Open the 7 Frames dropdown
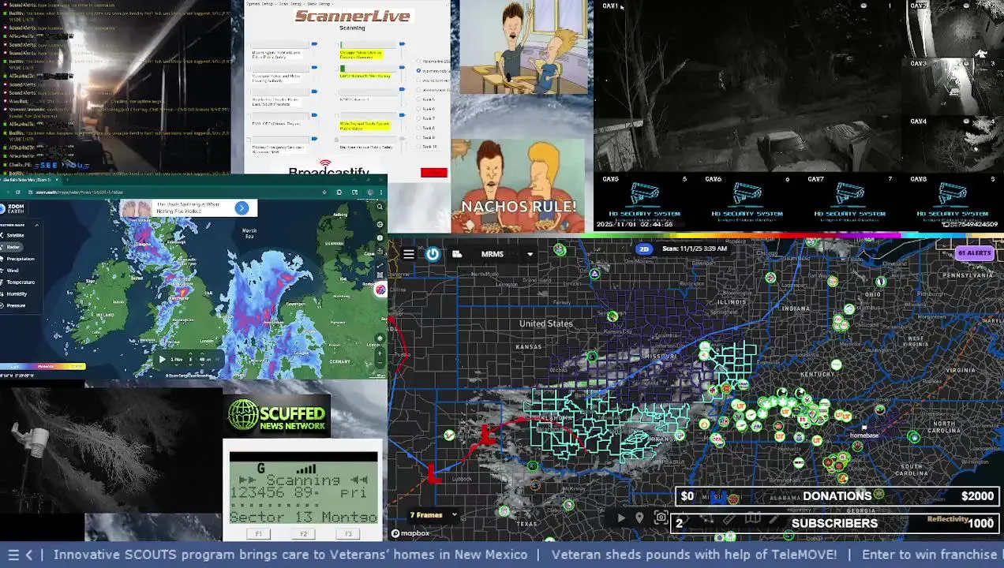 pyautogui.click(x=433, y=515)
